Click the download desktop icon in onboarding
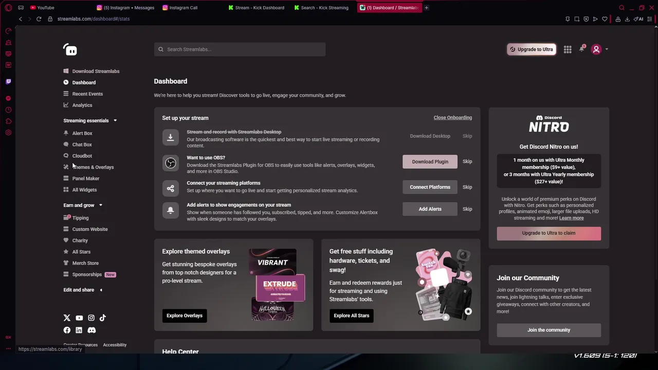658x370 pixels. (x=171, y=137)
